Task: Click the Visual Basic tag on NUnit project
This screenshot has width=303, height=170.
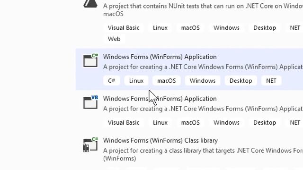Action: pos(124,28)
